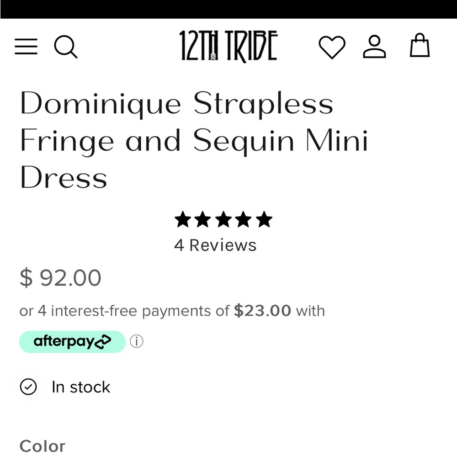The width and height of the screenshot is (457, 457).
Task: Click the Afterpay badge
Action: tap(72, 342)
